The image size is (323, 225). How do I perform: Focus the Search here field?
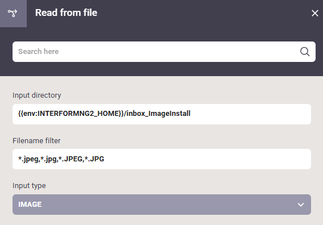tap(163, 52)
